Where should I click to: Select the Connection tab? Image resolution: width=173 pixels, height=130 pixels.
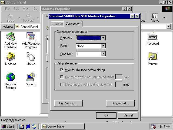pyautogui.click(x=73, y=24)
